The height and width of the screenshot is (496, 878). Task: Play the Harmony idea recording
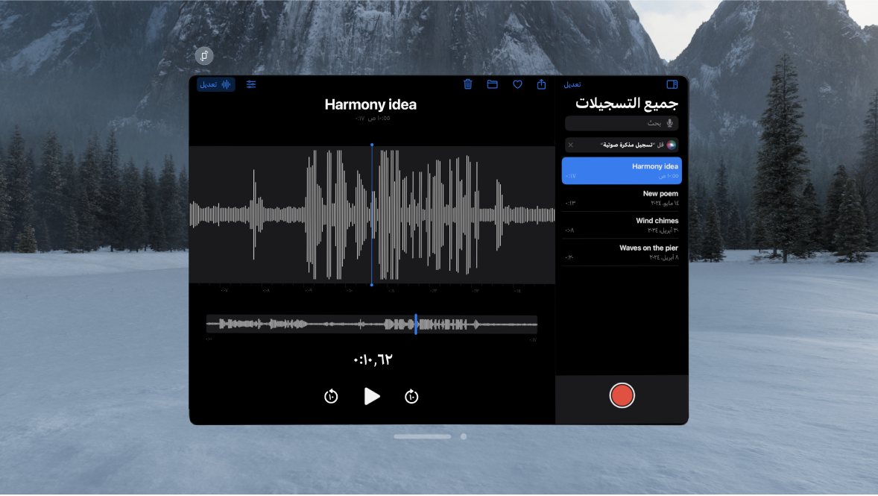point(372,396)
